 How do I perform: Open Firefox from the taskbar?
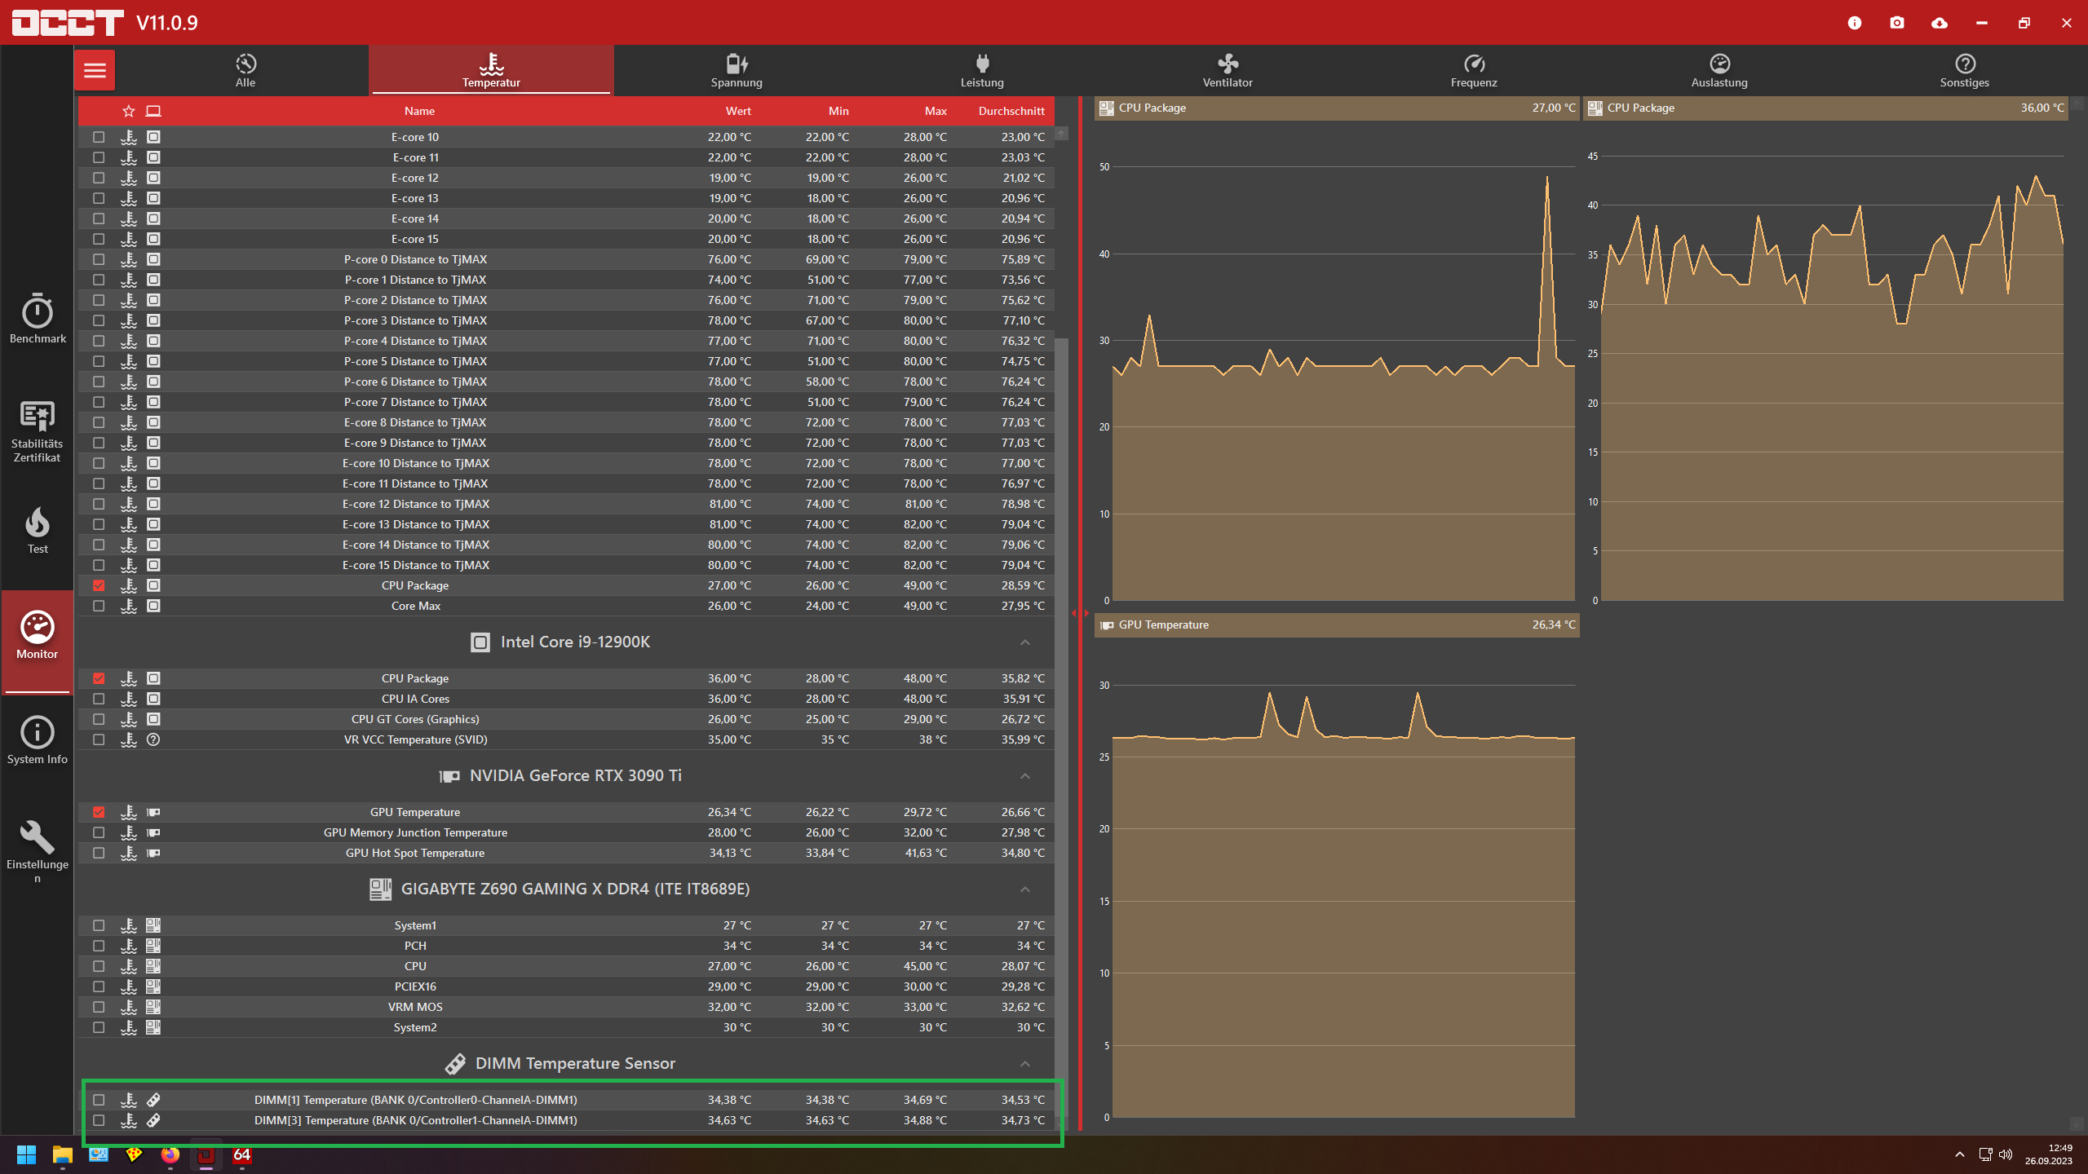[x=170, y=1154]
